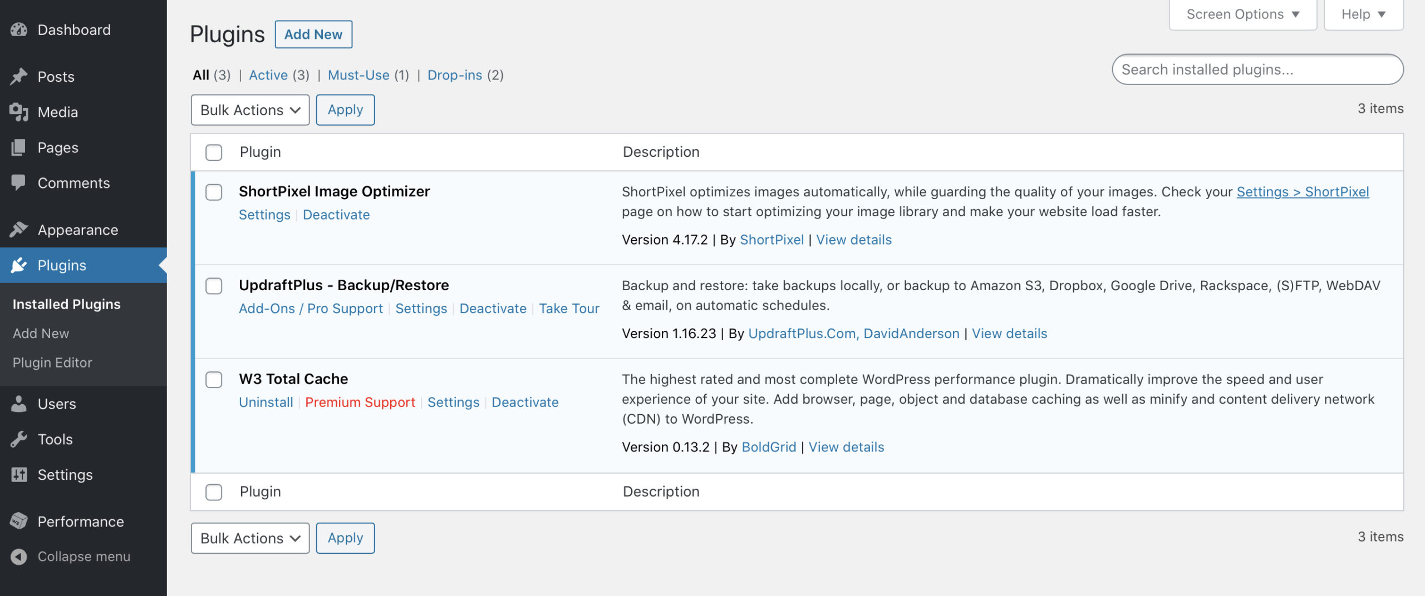Click the ShortPixel Image Optimizer plugin name
This screenshot has width=1425, height=596.
click(x=334, y=192)
